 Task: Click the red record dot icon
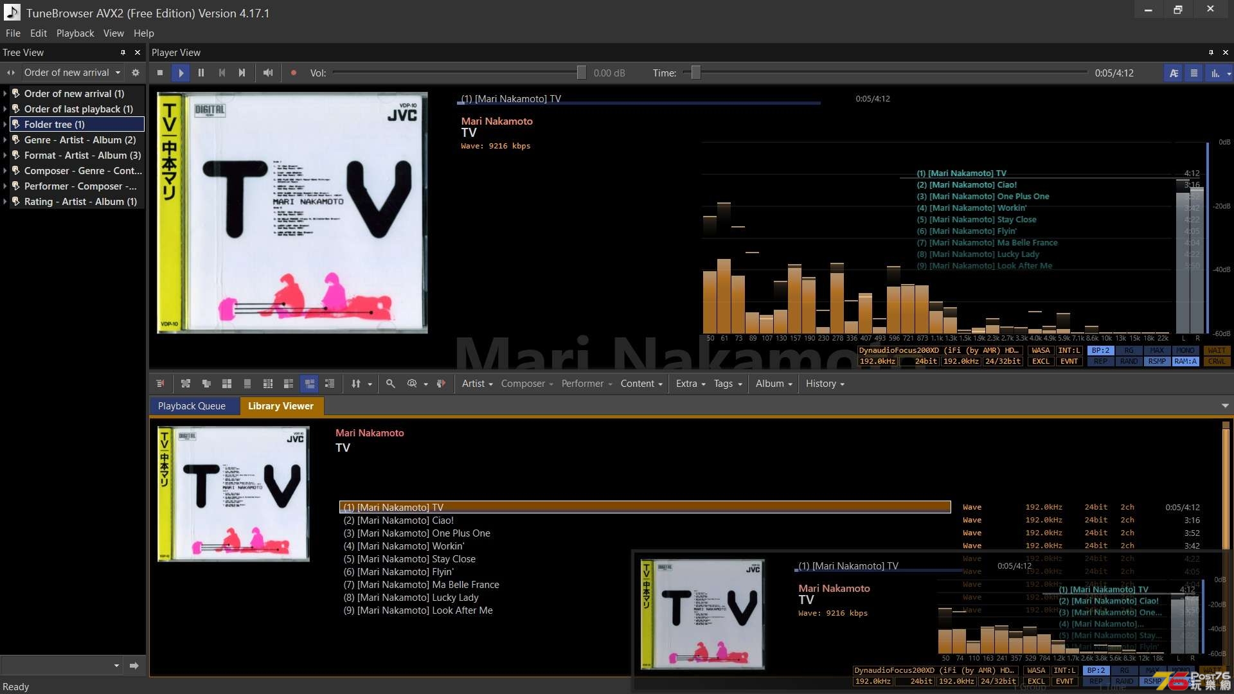(x=294, y=73)
